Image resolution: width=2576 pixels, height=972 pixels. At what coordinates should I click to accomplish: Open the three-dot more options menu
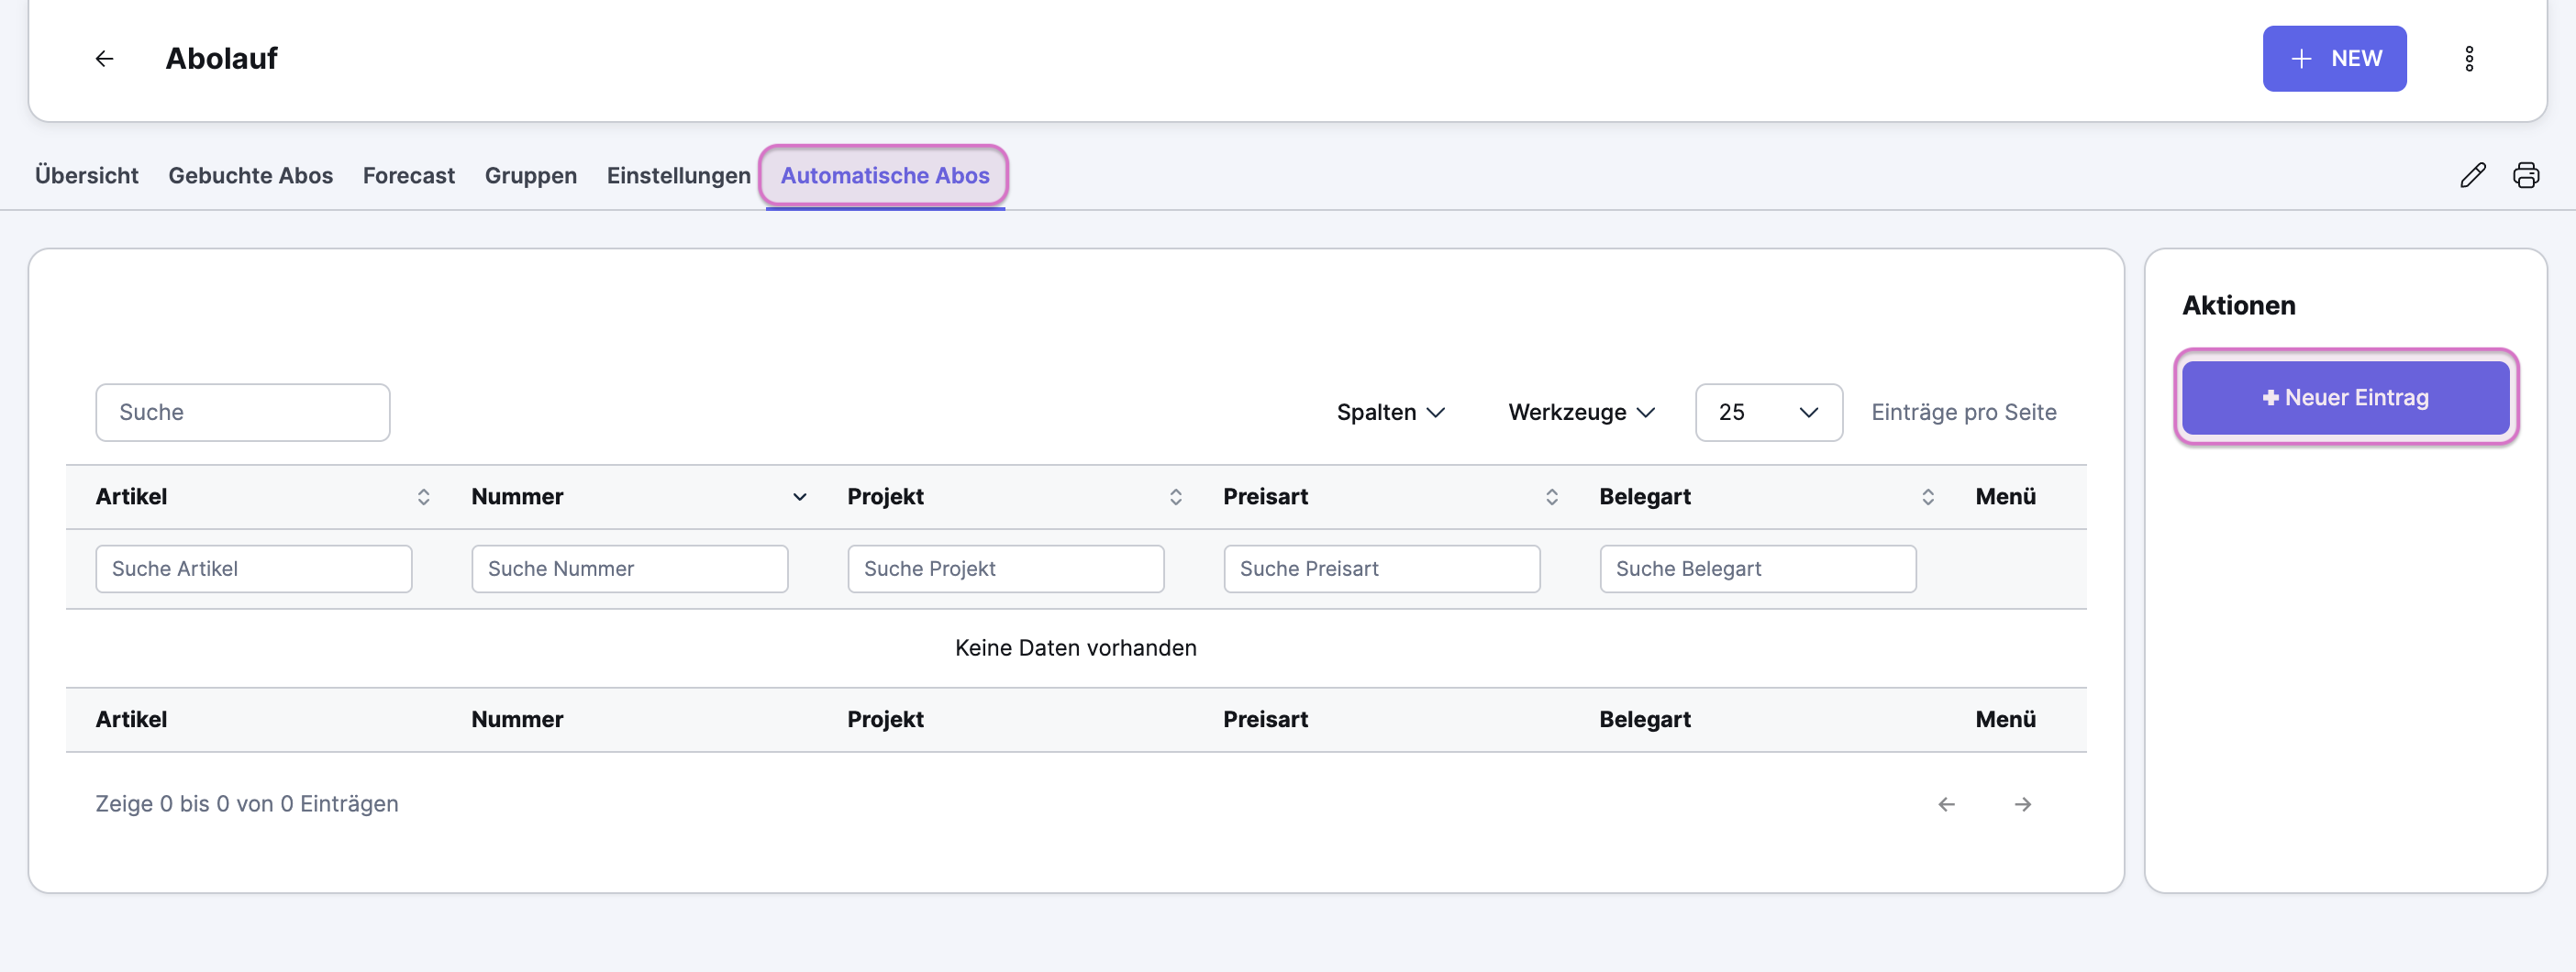[x=2469, y=59]
